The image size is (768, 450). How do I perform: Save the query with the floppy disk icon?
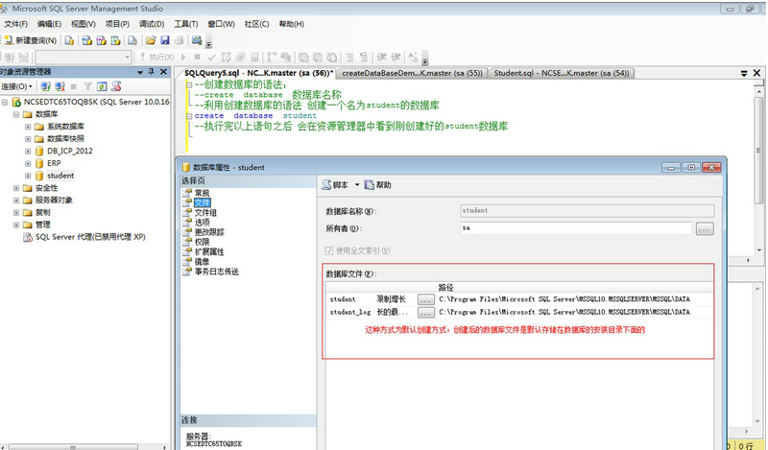point(164,40)
